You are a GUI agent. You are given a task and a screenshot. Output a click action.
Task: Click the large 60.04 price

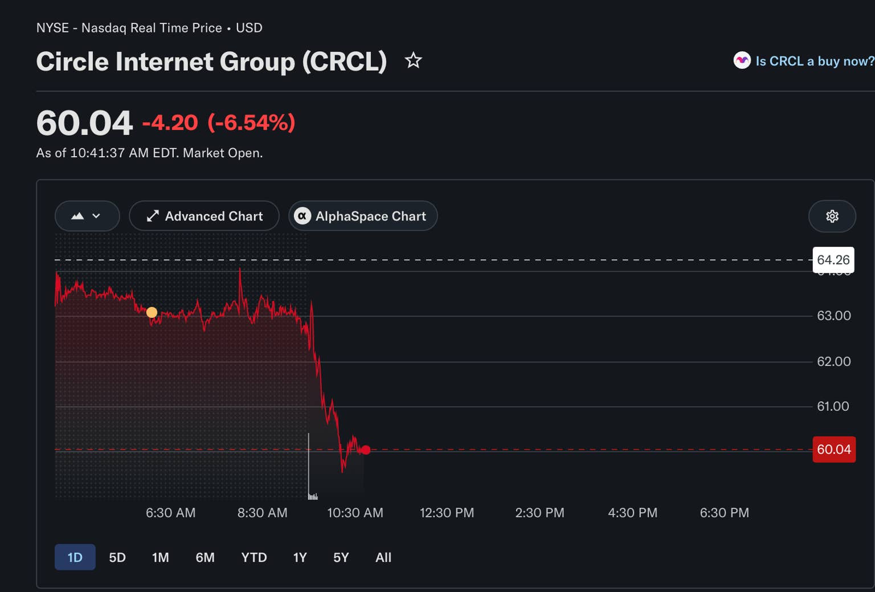click(x=84, y=123)
